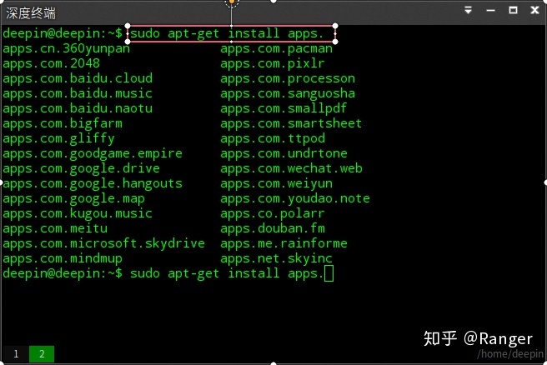This screenshot has height=365, width=547.
Task: Click package apps.co.polarr
Action: [x=273, y=213]
